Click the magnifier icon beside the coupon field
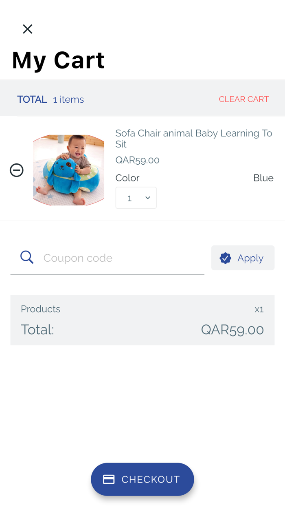This screenshot has height=507, width=285. (x=27, y=257)
